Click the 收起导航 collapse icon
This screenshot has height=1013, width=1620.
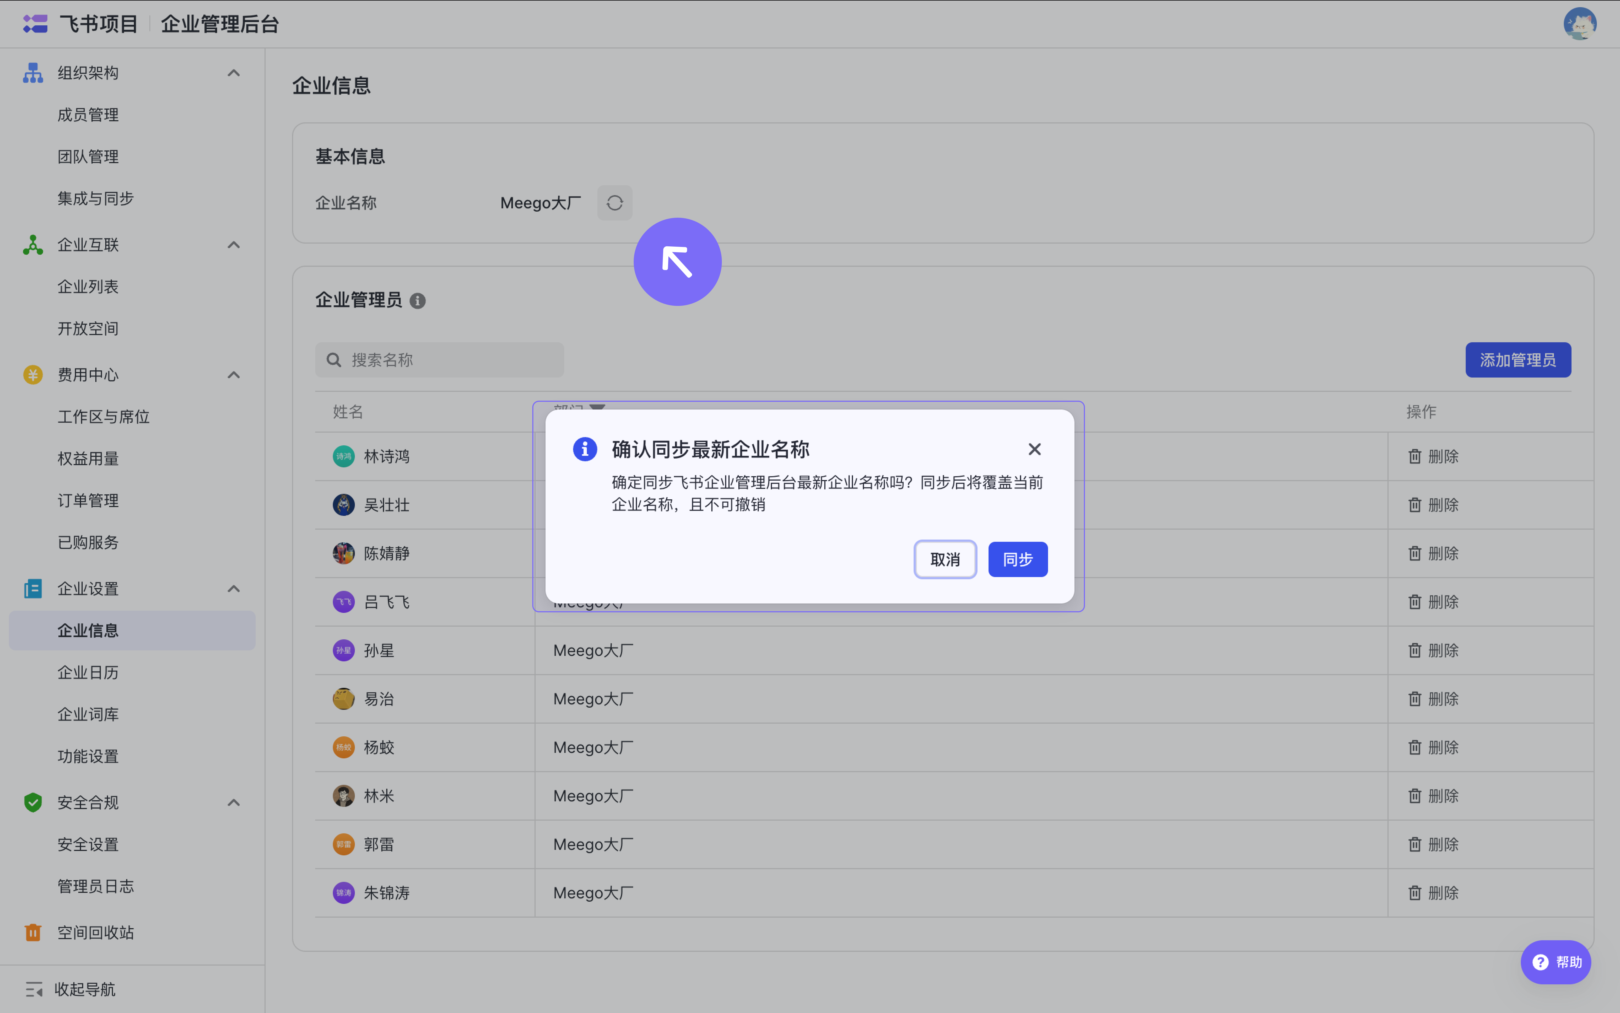(x=34, y=990)
